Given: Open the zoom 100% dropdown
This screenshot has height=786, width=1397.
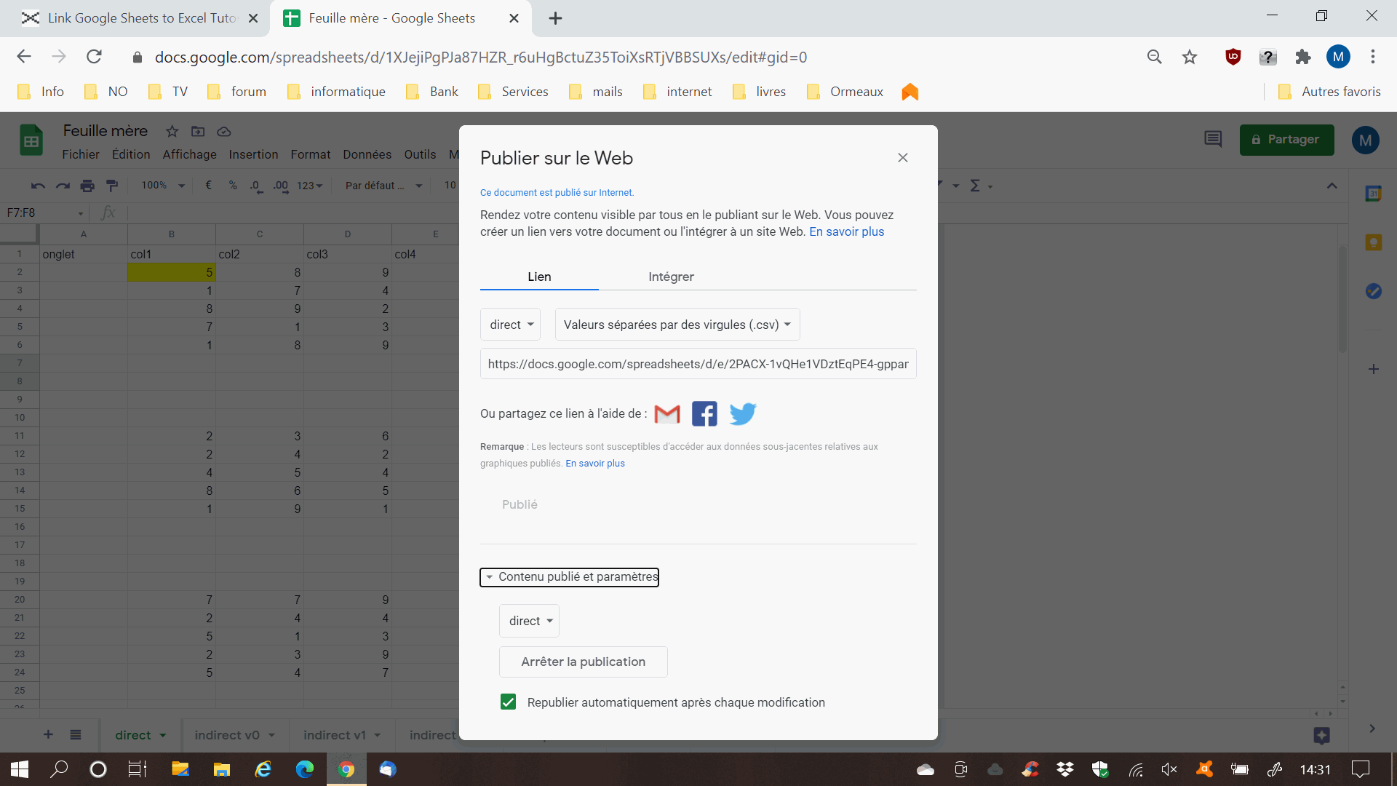Looking at the screenshot, I should pos(163,186).
